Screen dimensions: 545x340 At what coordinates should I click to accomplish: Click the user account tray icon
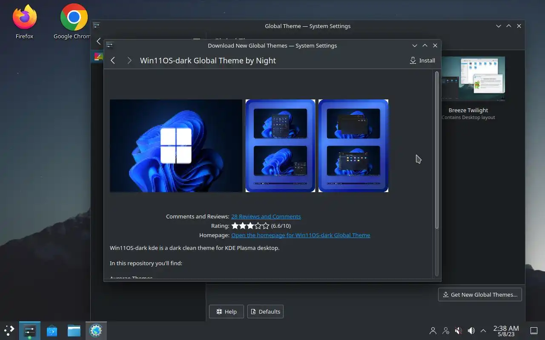pos(433,330)
